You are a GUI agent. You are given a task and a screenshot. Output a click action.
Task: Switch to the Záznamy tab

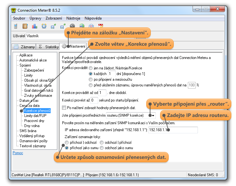[x=24, y=47]
